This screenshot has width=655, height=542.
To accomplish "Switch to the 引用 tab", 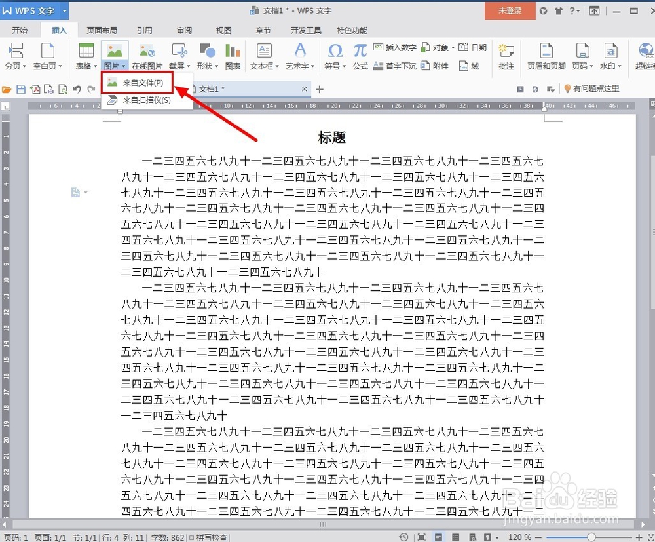I will (x=145, y=30).
